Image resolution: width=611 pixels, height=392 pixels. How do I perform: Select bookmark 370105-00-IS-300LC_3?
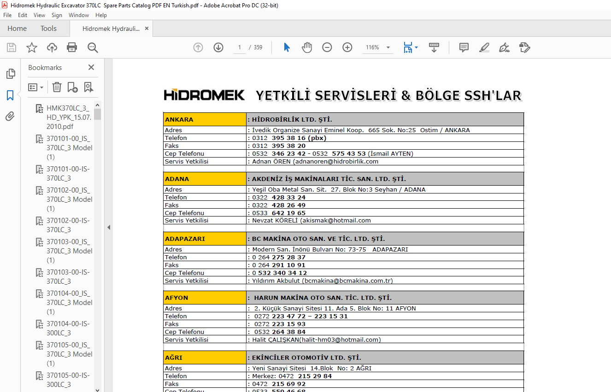click(x=68, y=380)
